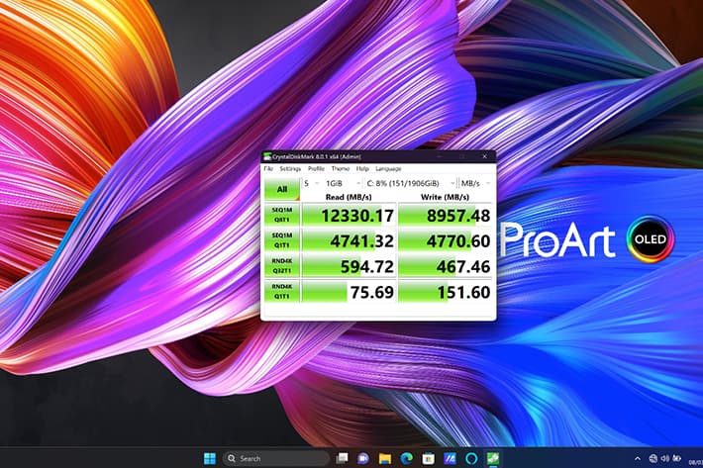Click the CrystalDiskMark title bar icon

(267, 156)
